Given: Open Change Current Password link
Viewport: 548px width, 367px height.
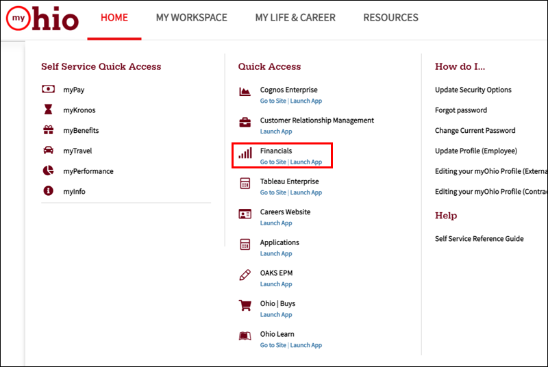Looking at the screenshot, I should (475, 130).
